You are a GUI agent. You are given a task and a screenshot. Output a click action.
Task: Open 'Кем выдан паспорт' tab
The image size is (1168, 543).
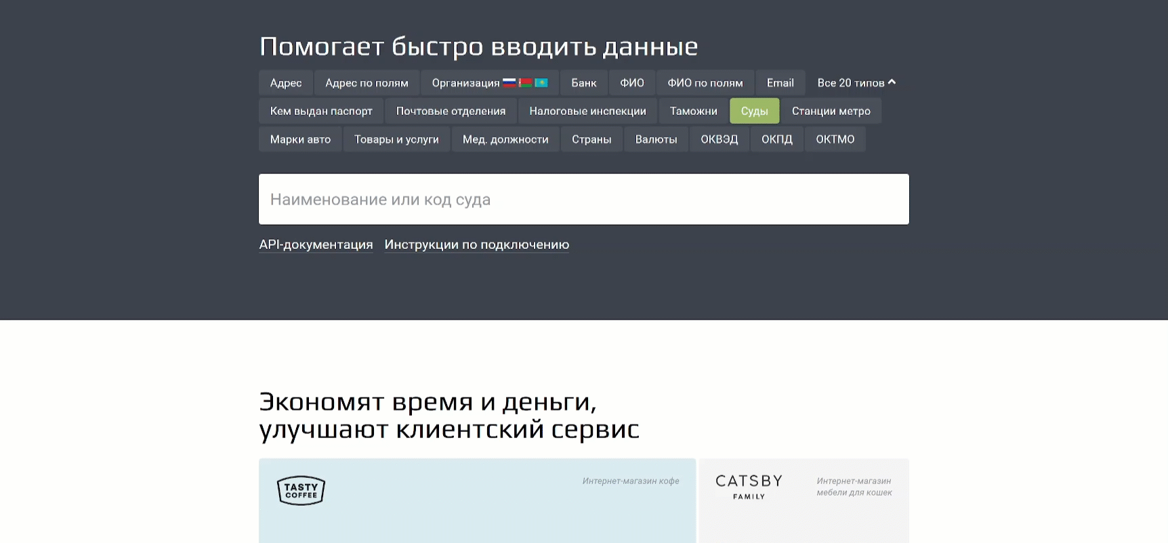321,111
